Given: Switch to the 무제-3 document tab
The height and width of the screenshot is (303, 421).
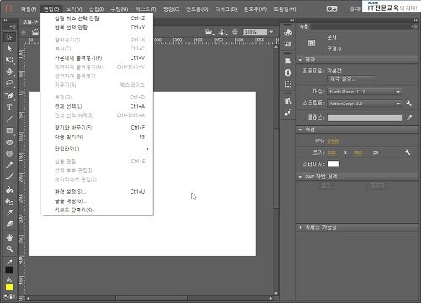Looking at the screenshot, I should pyautogui.click(x=30, y=22).
